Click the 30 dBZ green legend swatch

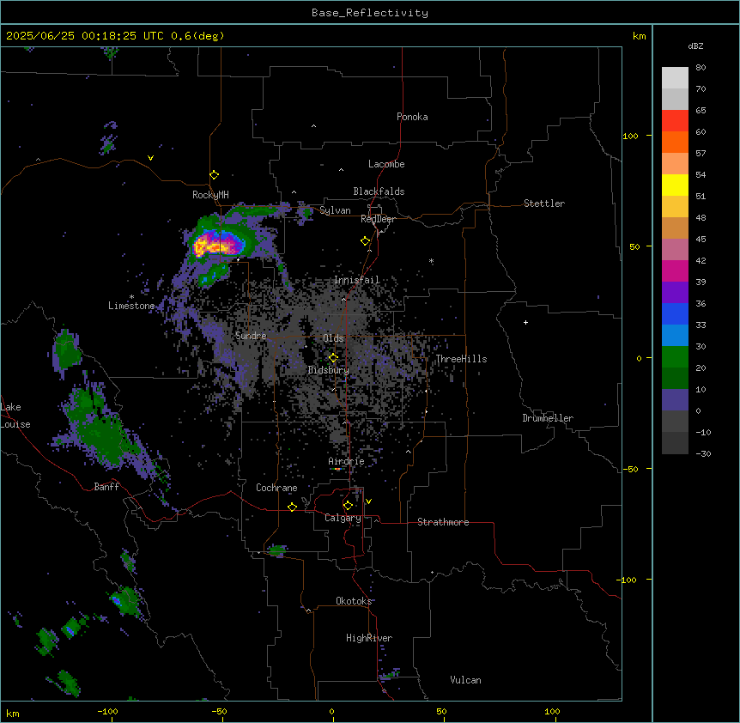point(675,357)
